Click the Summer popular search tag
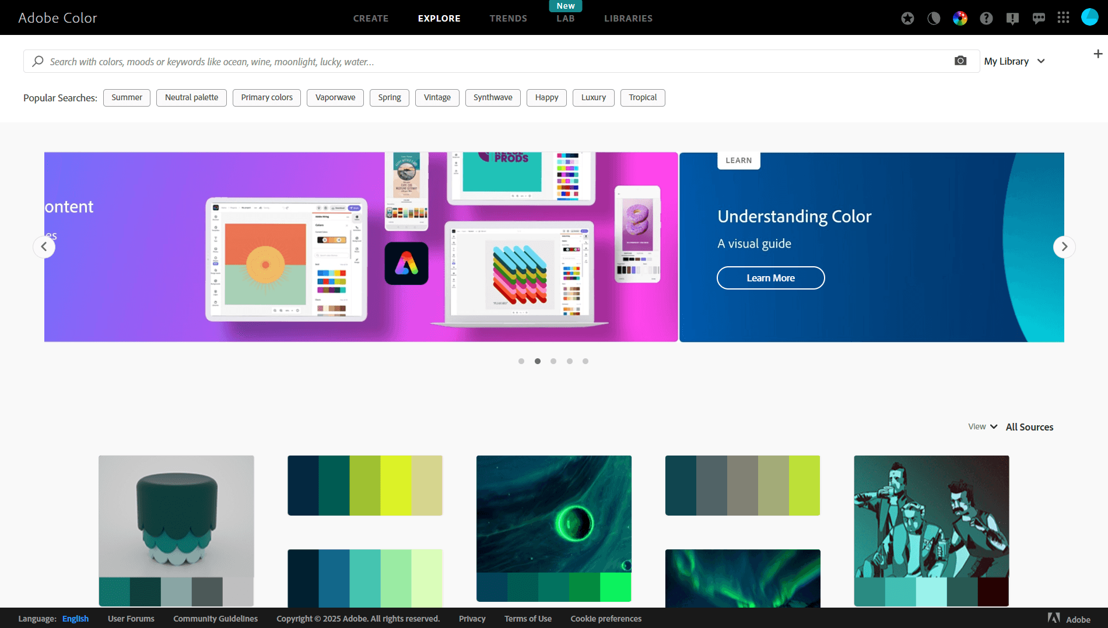1108x628 pixels. click(x=127, y=97)
